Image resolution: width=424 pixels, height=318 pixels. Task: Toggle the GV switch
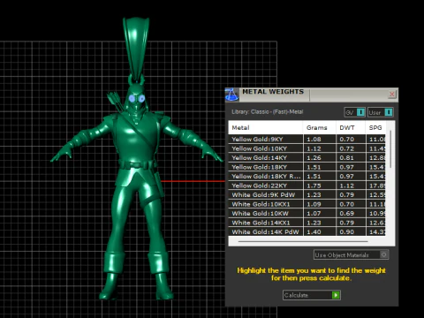pyautogui.click(x=355, y=112)
